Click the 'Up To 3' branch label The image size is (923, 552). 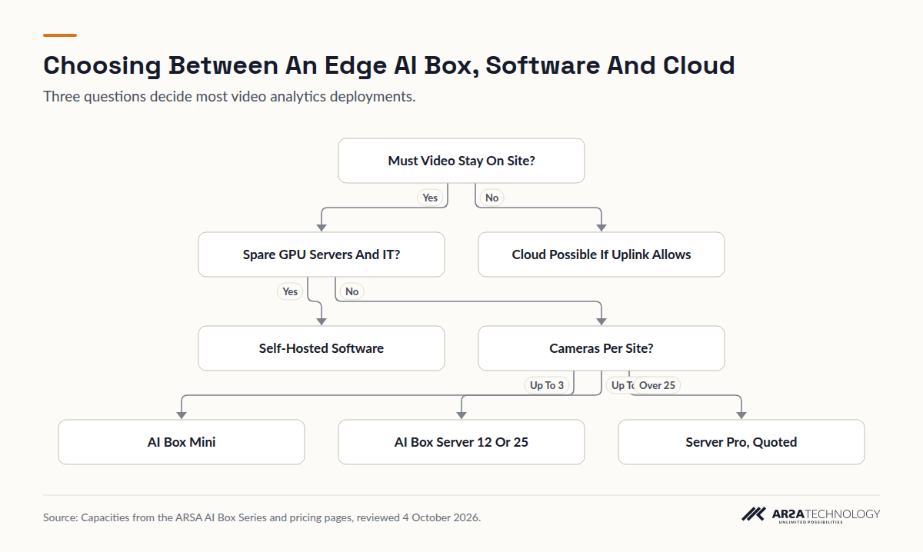tap(547, 385)
